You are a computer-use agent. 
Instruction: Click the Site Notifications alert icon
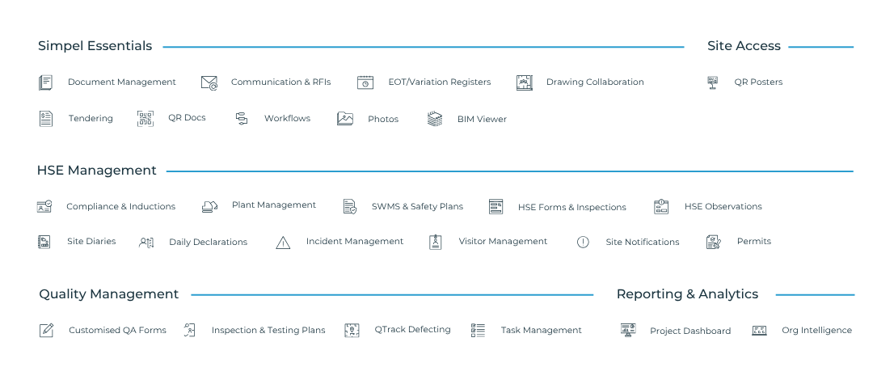[x=583, y=242]
